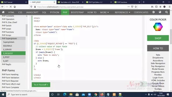Click the Try it Yourself button

point(41,85)
